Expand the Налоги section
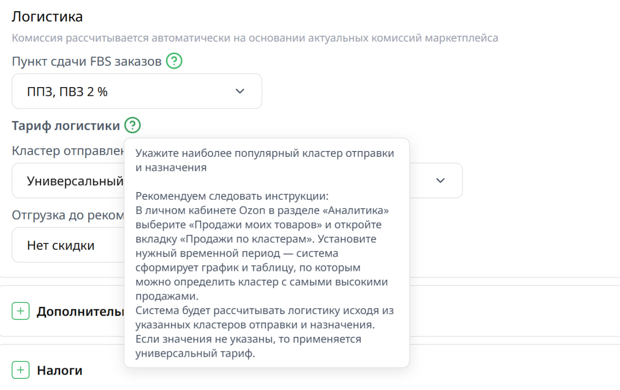 click(x=20, y=370)
